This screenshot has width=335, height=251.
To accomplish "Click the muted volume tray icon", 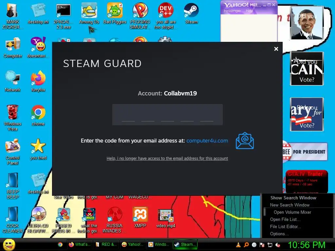I will point(278,245).
